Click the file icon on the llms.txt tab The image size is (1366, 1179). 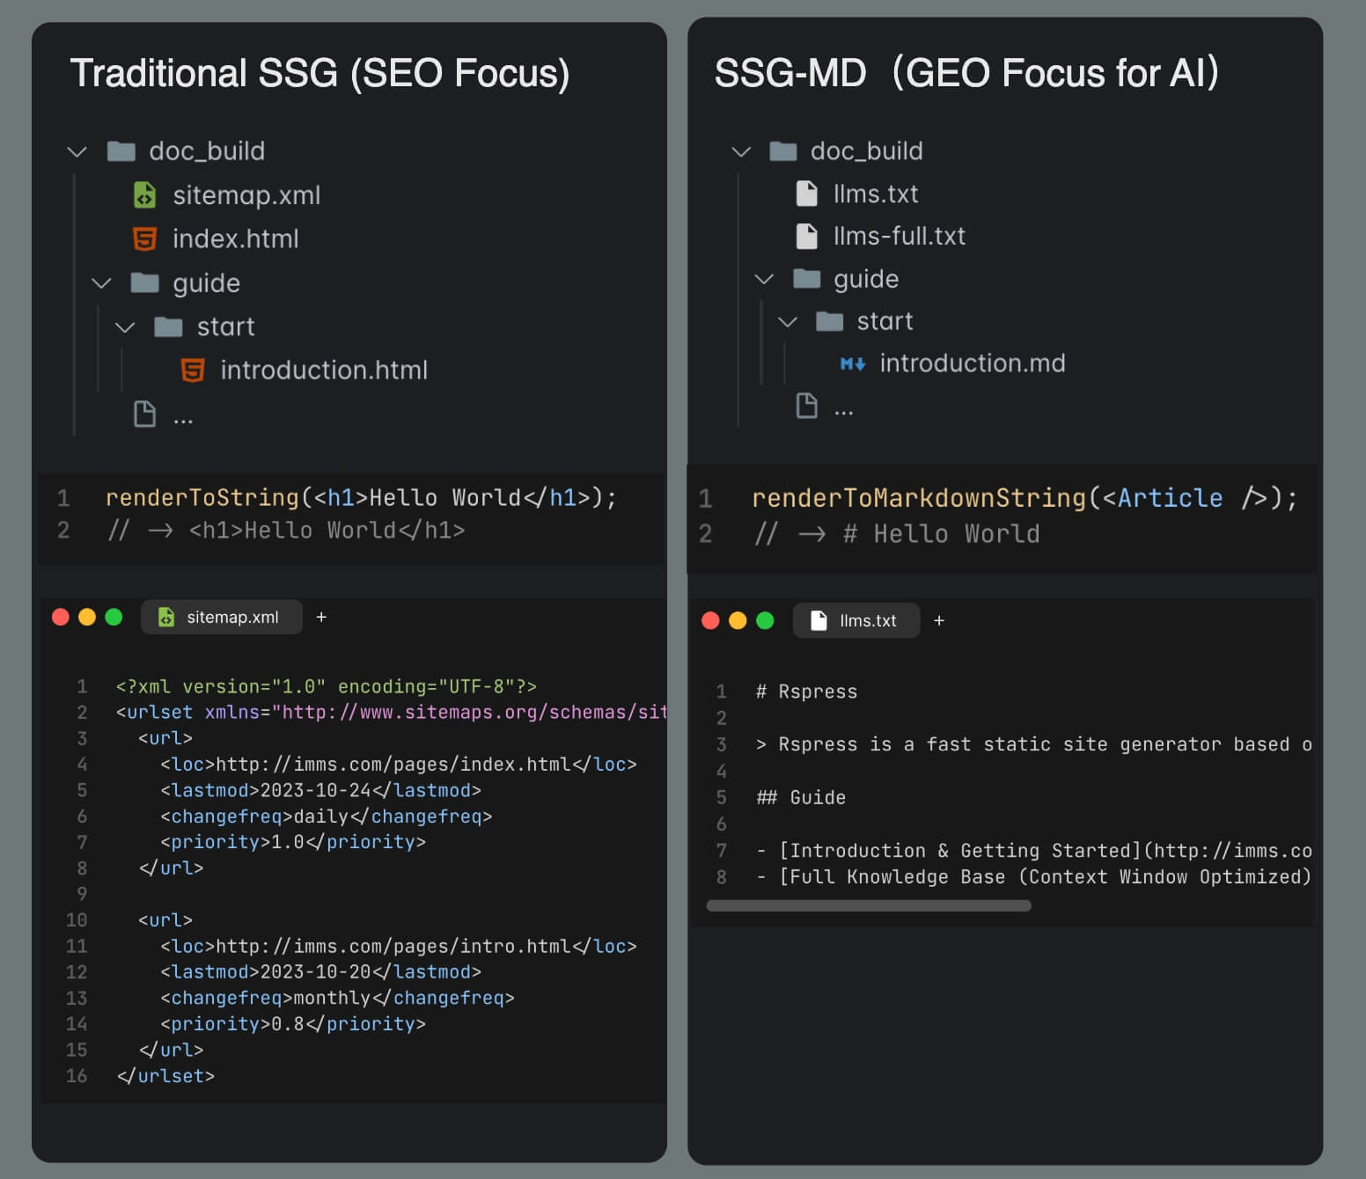820,620
